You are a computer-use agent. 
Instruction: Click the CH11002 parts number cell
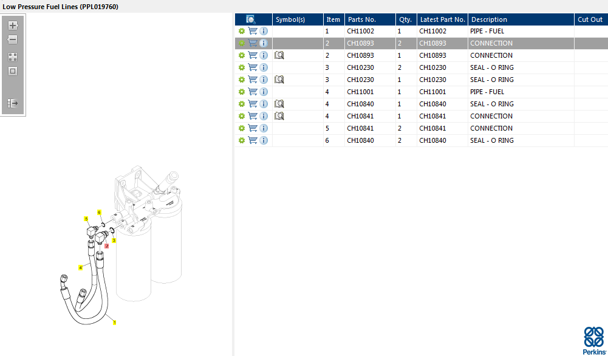(x=370, y=31)
